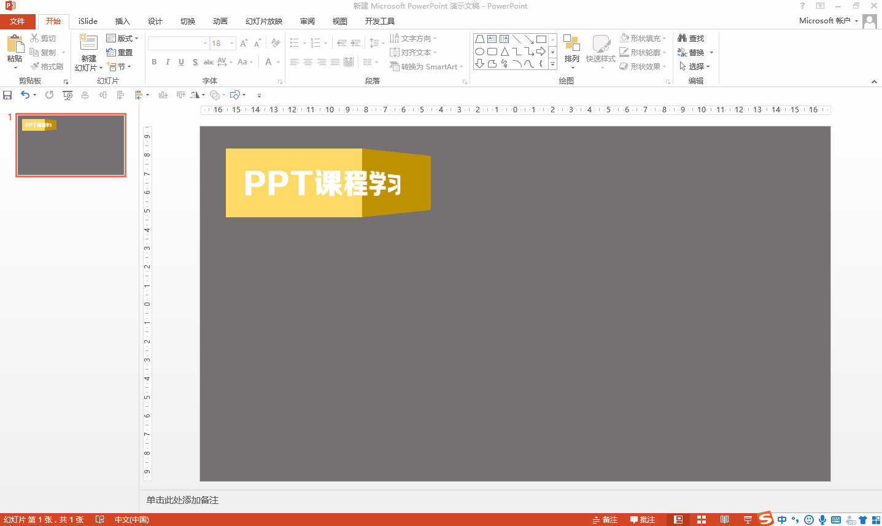The image size is (882, 526).
Task: Expand the Shape Fill options
Action: tap(665, 37)
